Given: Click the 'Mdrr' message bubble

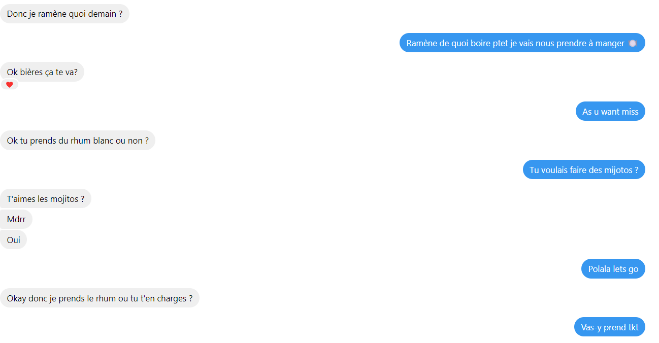Looking at the screenshot, I should coord(16,219).
